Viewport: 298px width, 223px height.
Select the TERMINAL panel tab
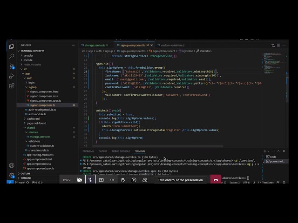point(140,151)
